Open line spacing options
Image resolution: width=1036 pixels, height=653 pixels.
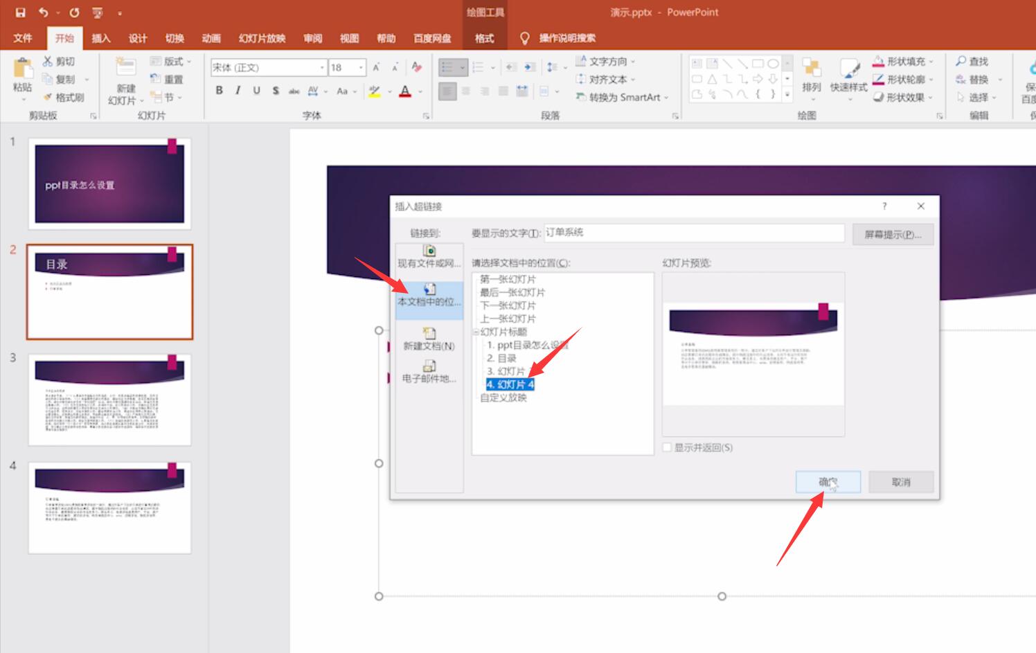pyautogui.click(x=553, y=67)
